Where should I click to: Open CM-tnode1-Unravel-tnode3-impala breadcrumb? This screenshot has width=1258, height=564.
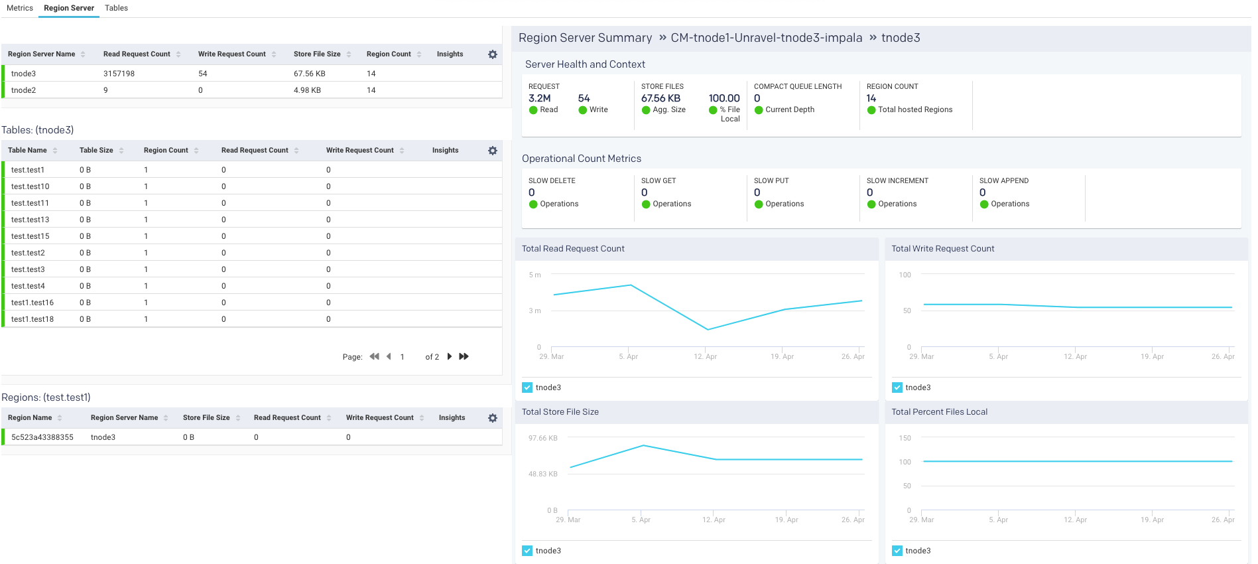(x=766, y=38)
